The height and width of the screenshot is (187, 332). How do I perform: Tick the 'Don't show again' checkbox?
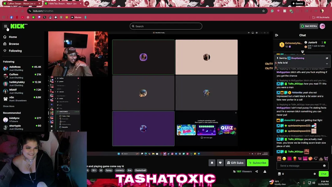[202, 138]
